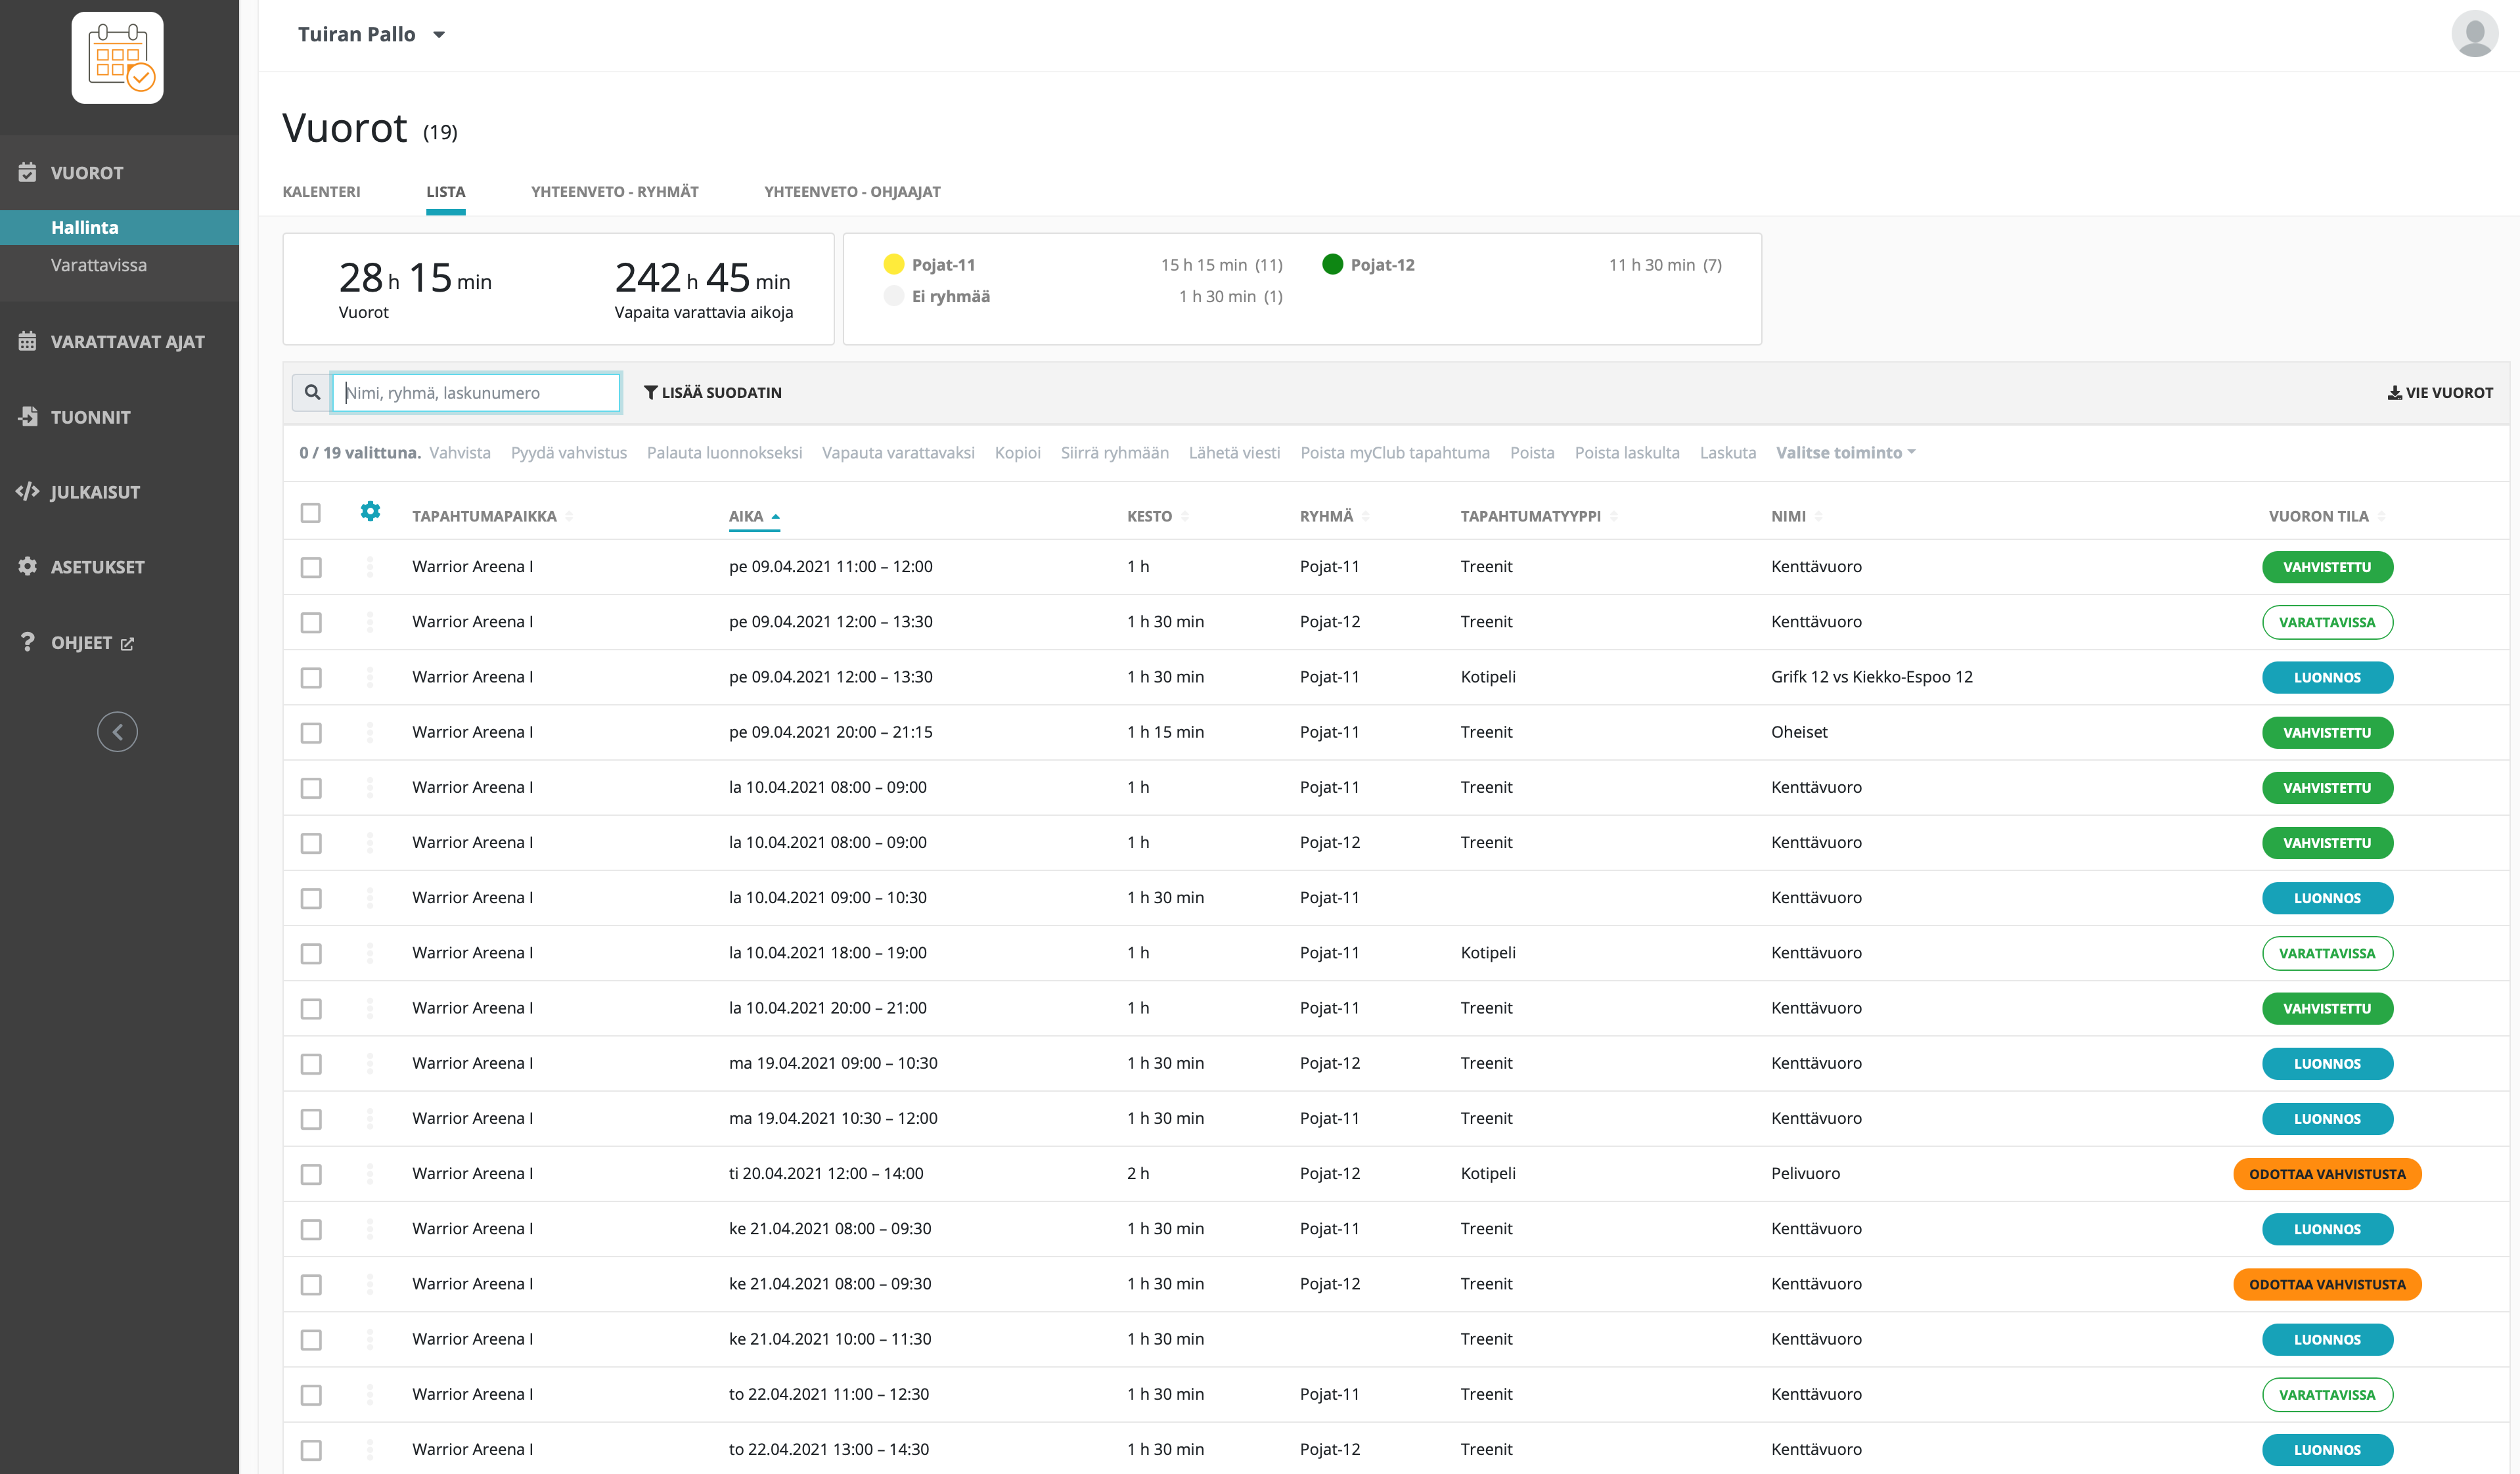Select the Pelivuoro row checkbox

click(x=311, y=1174)
